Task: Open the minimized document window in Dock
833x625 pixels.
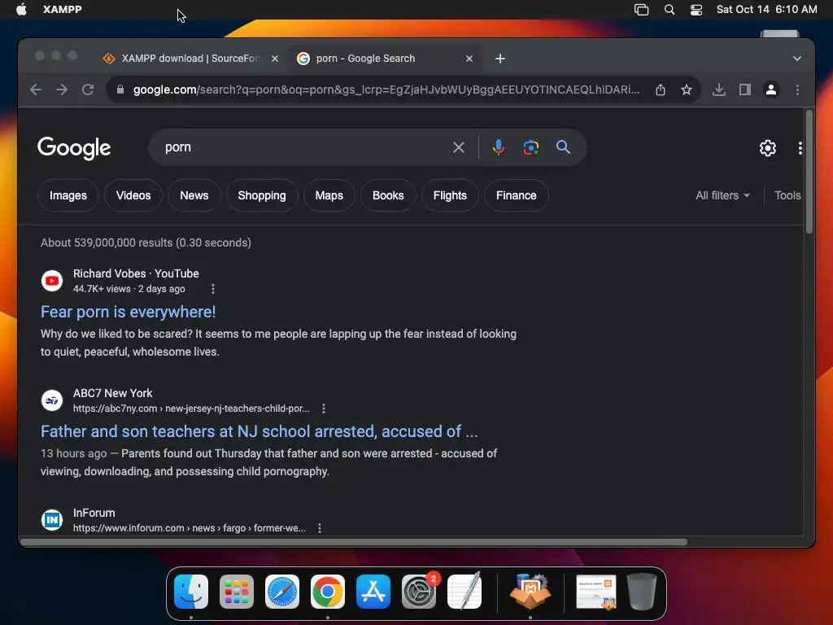Action: (x=596, y=592)
